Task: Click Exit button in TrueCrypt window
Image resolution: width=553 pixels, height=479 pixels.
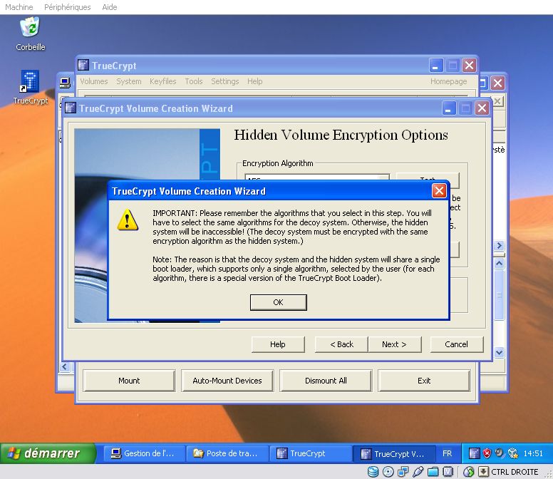Action: click(424, 381)
